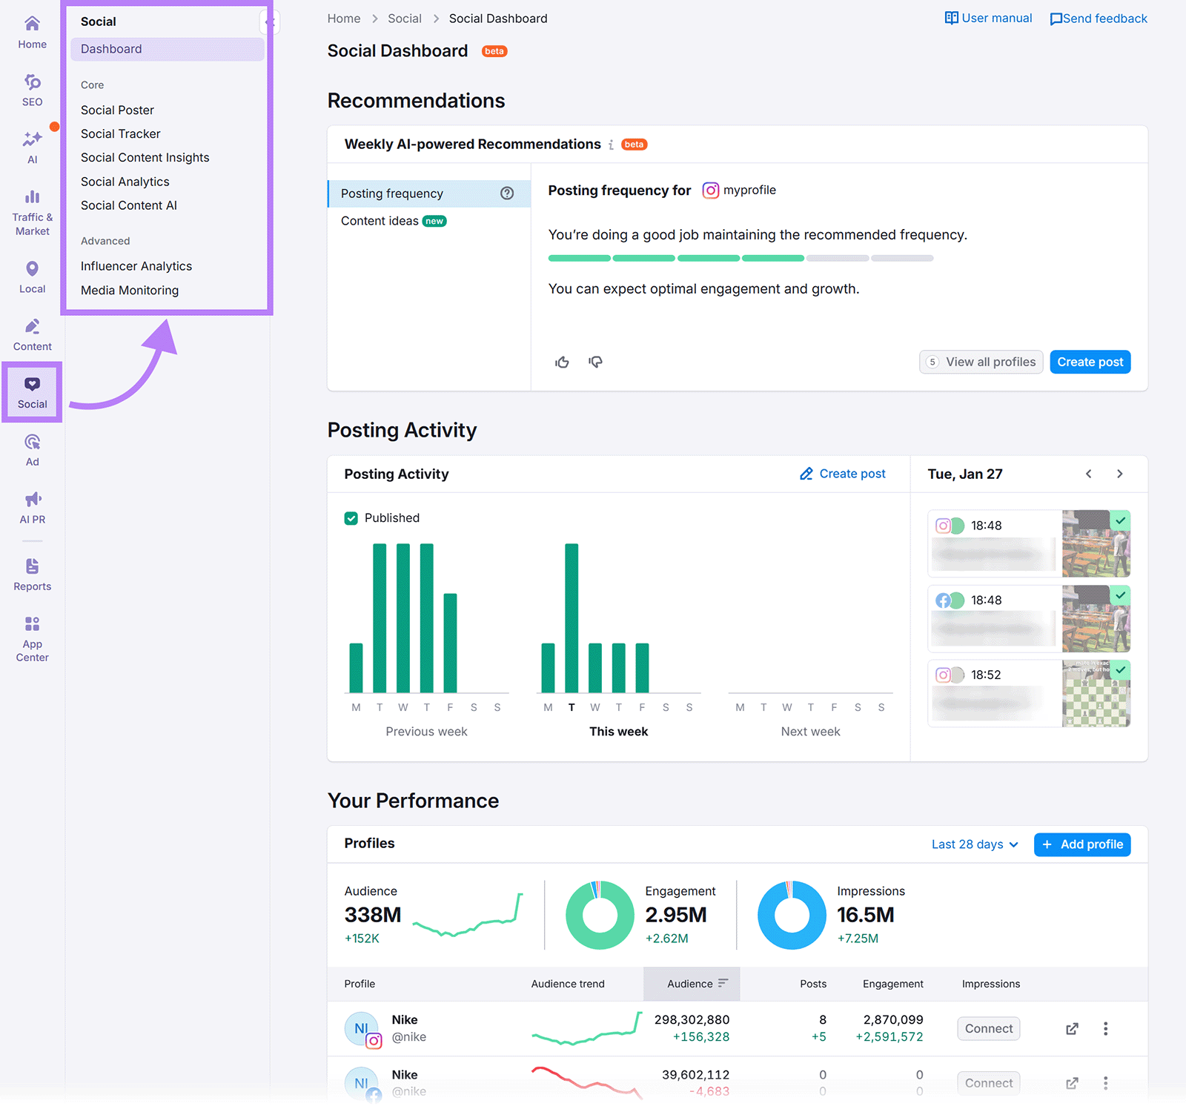Click the Create post button
1186x1112 pixels.
tap(1090, 362)
